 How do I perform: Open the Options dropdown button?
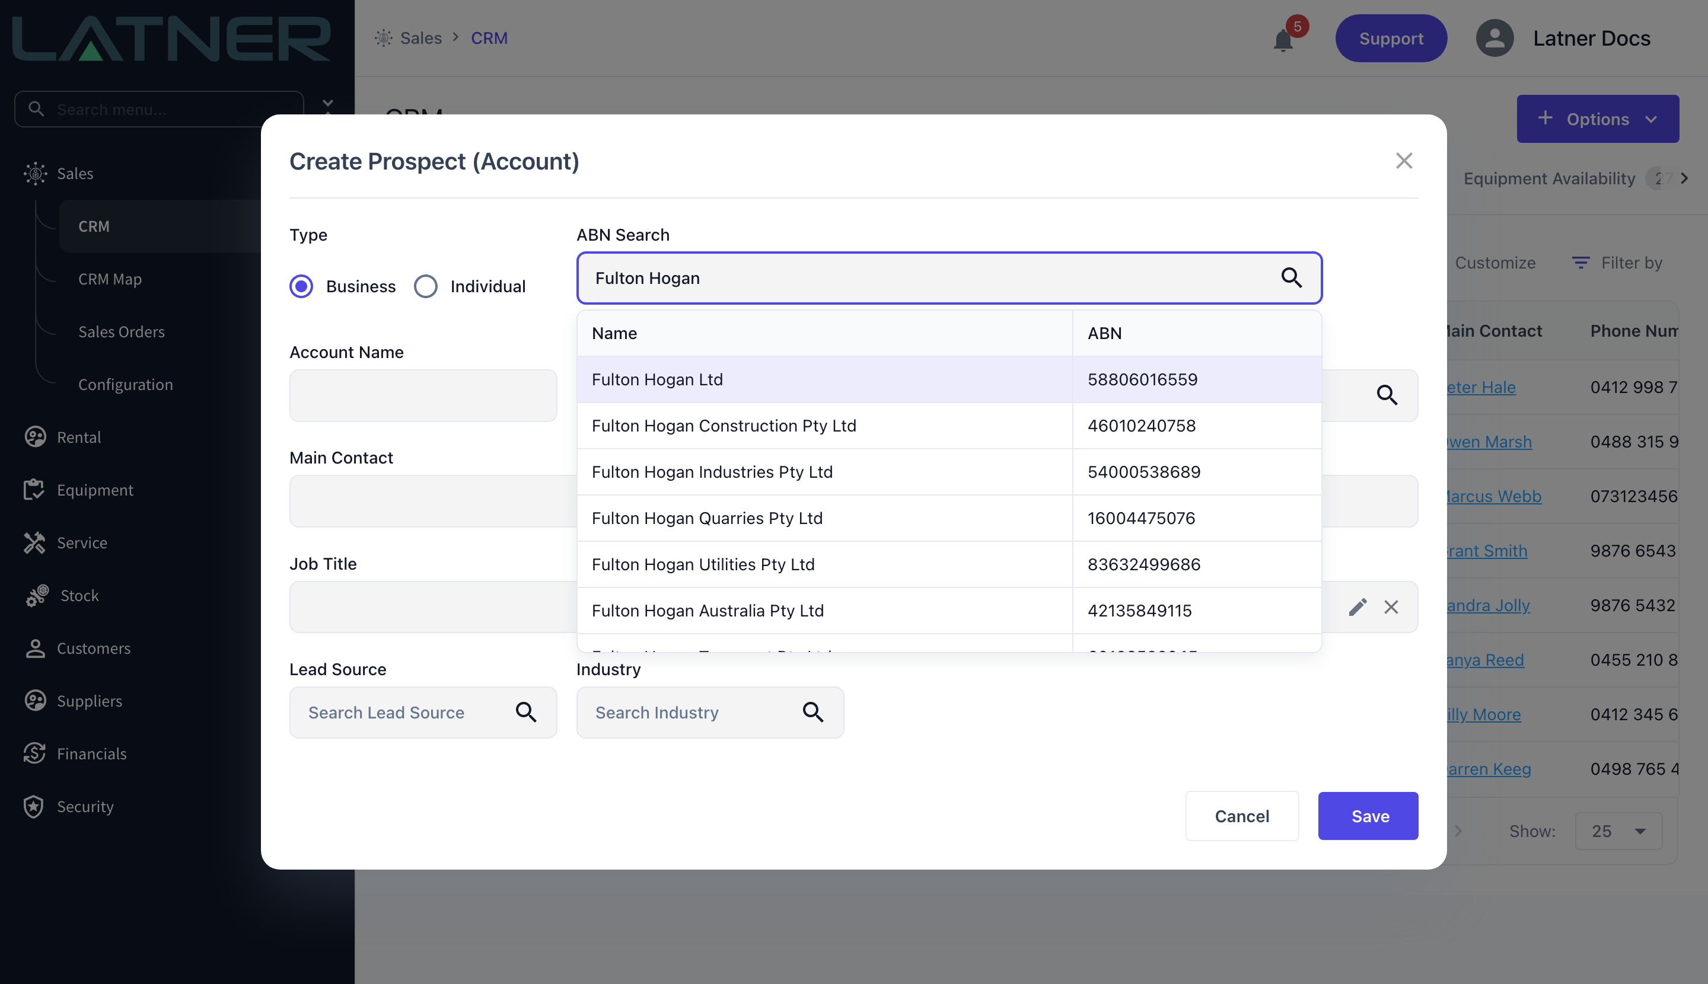click(1597, 119)
